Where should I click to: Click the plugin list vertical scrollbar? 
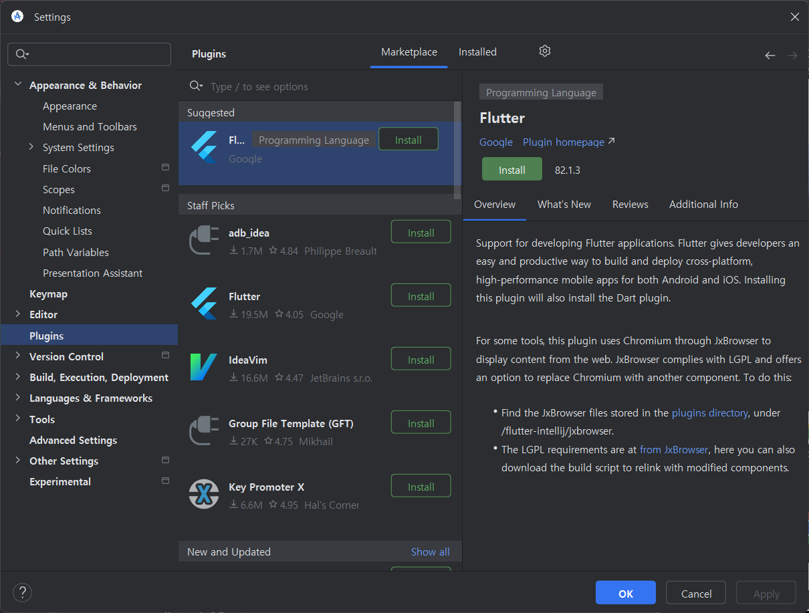[x=457, y=150]
